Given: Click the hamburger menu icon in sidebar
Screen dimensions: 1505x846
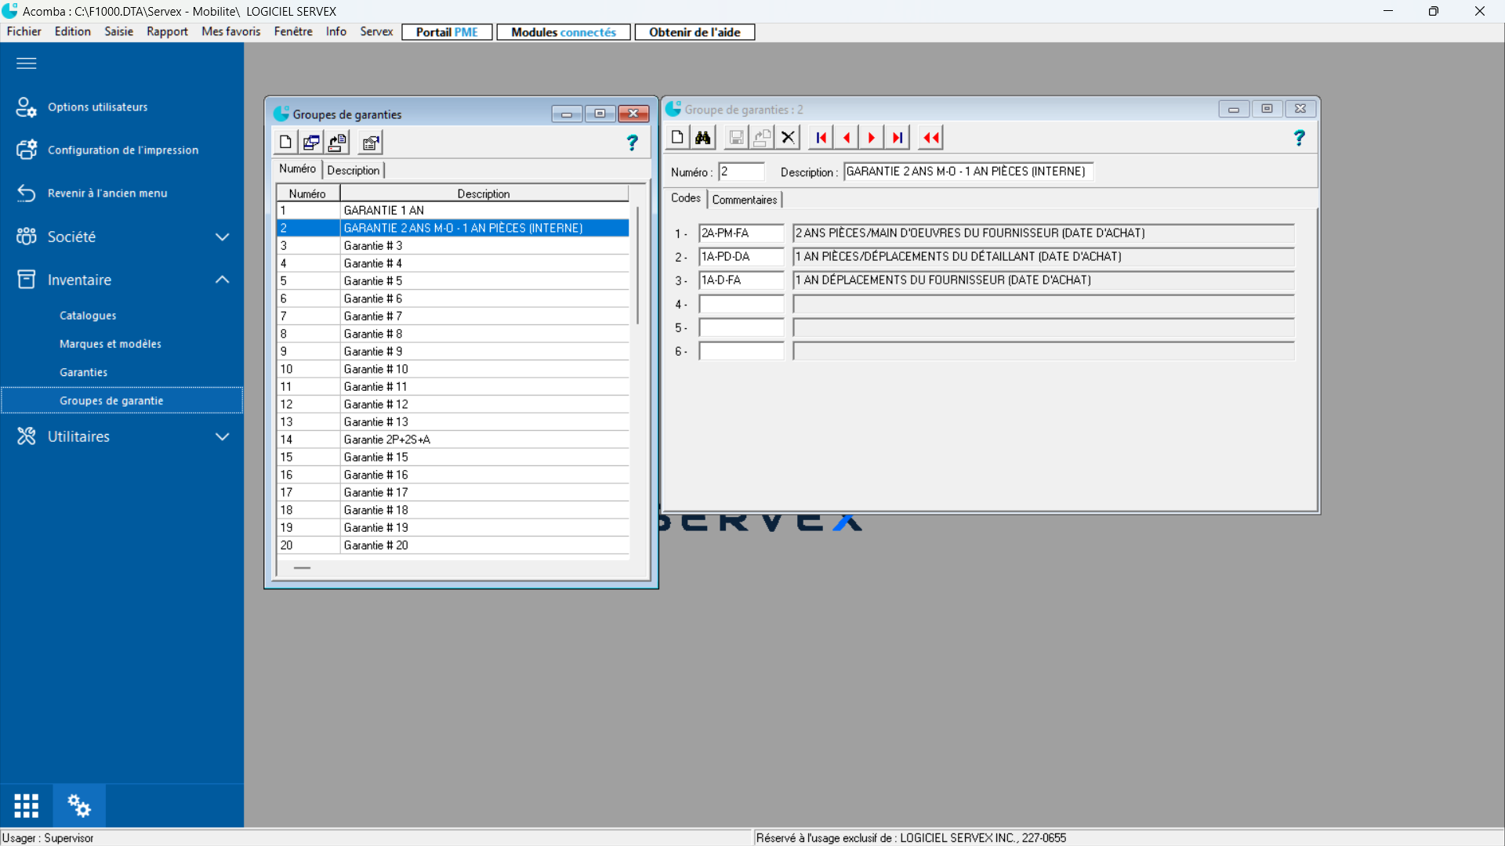Looking at the screenshot, I should coord(27,63).
